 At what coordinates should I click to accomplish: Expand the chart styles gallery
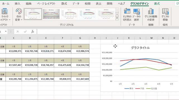click(117, 18)
